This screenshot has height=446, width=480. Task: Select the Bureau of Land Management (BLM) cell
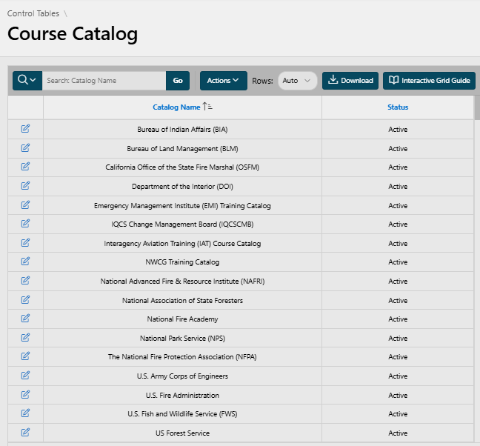click(x=182, y=149)
